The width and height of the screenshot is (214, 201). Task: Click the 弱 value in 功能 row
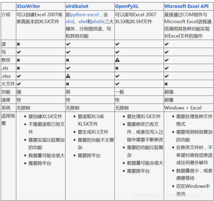click(x=68, y=92)
